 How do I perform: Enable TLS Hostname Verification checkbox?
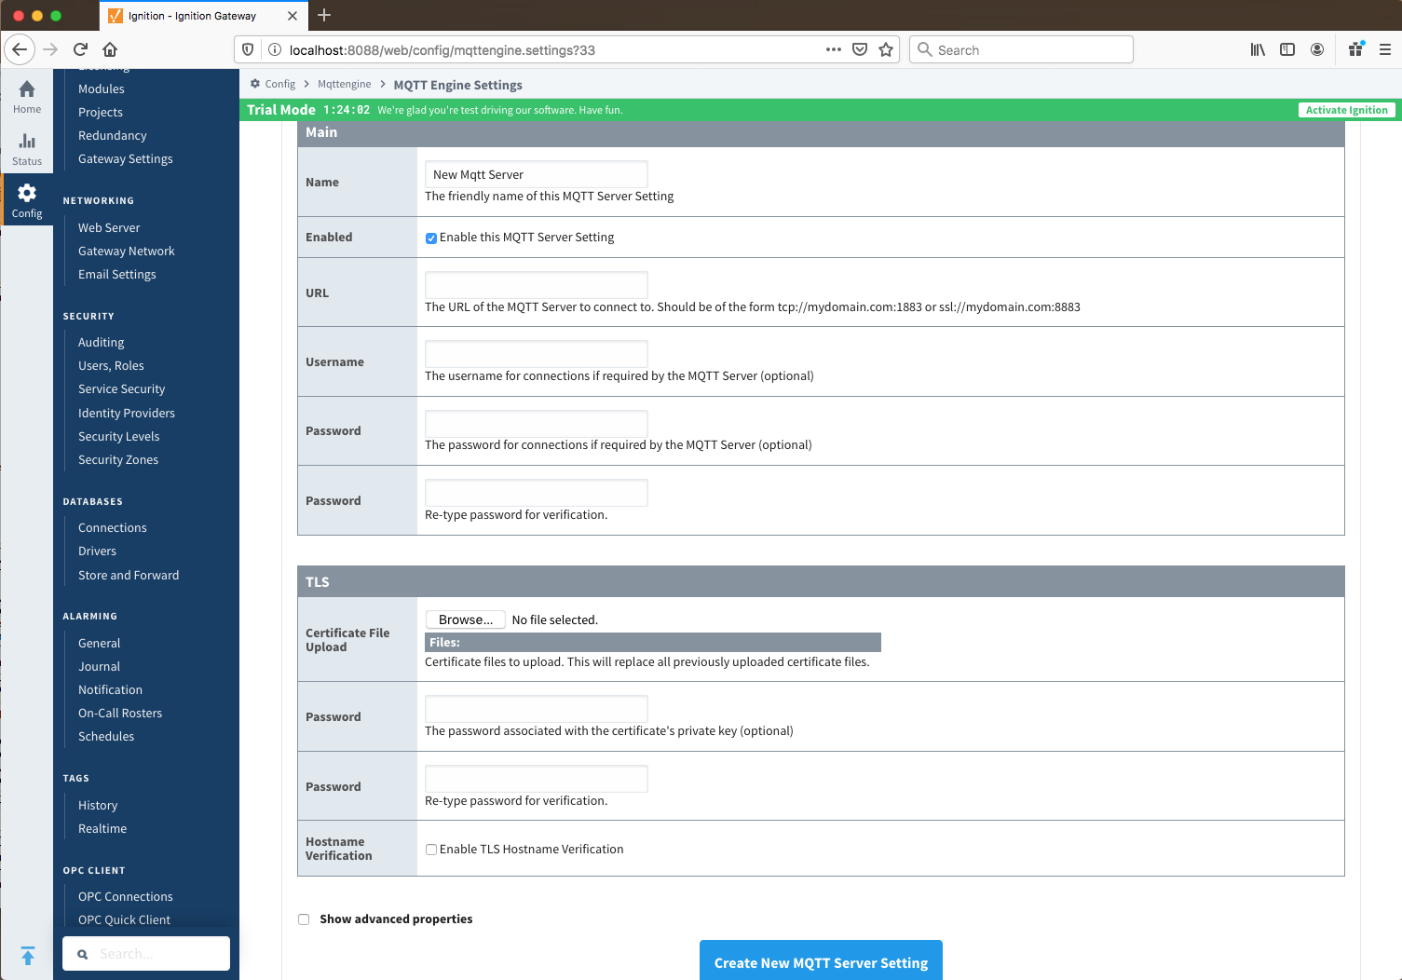(431, 850)
